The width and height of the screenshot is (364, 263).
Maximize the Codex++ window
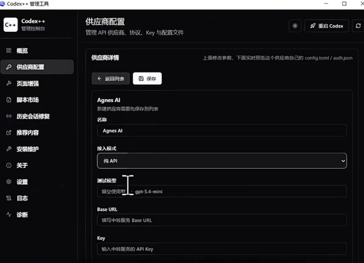pos(344,3)
